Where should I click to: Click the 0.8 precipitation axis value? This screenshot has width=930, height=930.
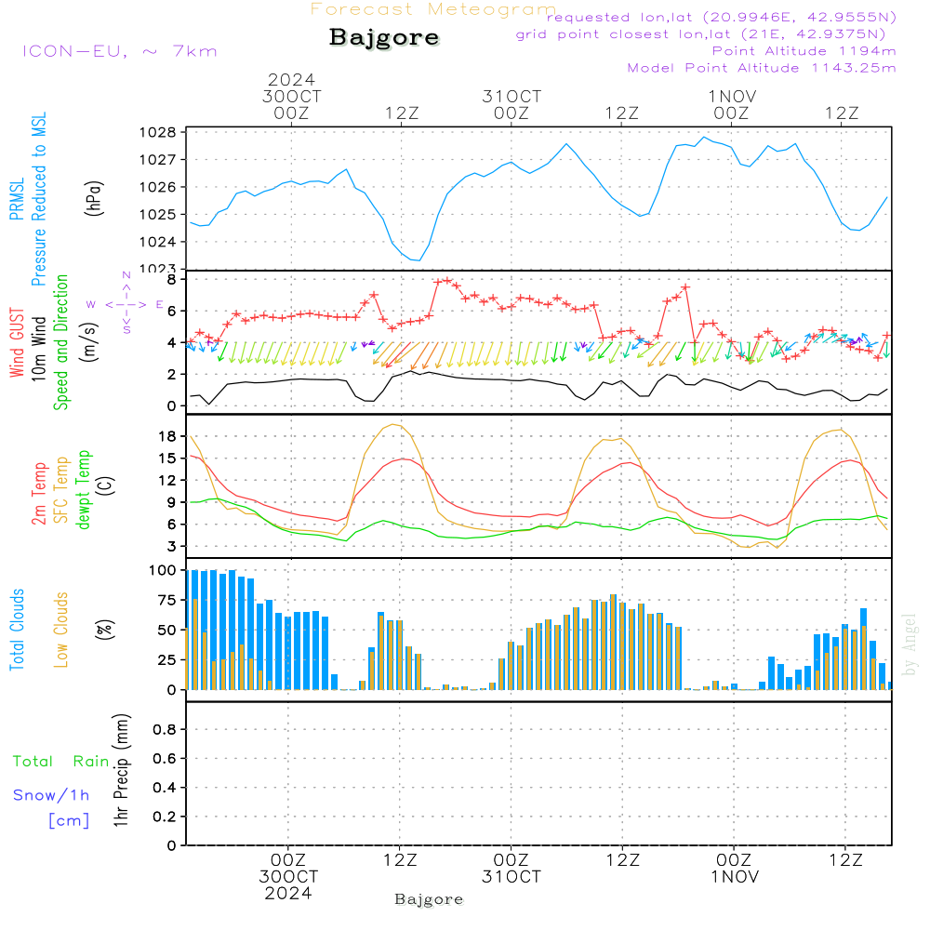pyautogui.click(x=165, y=729)
